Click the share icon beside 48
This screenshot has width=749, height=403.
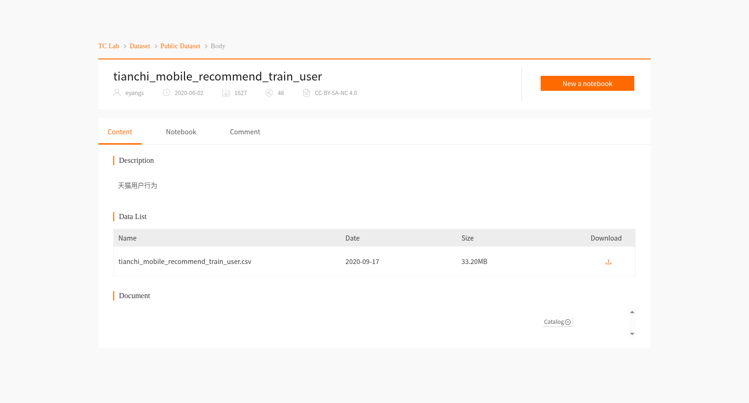269,93
